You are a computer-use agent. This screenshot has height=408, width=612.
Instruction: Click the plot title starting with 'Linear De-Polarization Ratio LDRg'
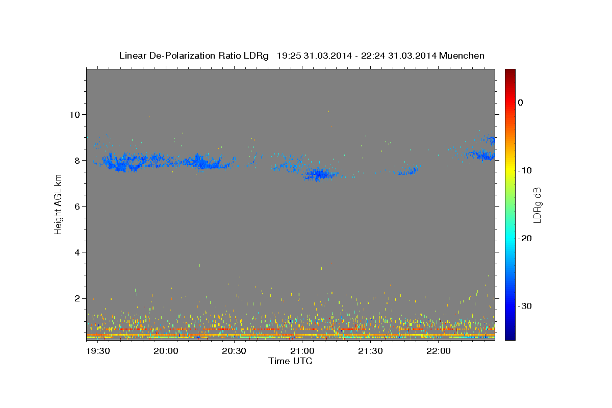(x=301, y=56)
